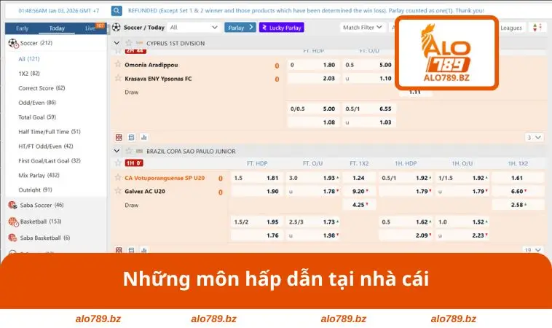Favorite CA Votuporanguense SP U20 star
This screenshot has width=552, height=328.
(118, 178)
